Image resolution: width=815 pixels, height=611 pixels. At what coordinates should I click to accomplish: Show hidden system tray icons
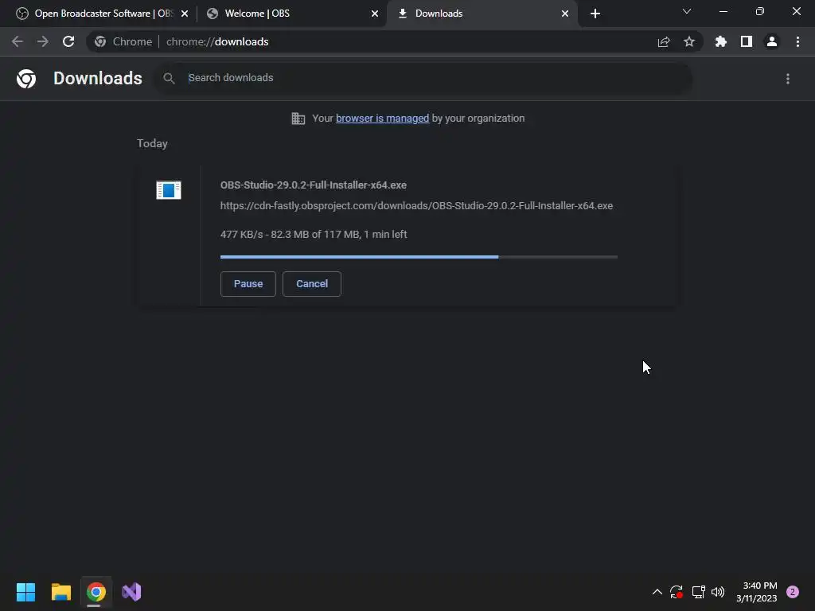coord(657,592)
